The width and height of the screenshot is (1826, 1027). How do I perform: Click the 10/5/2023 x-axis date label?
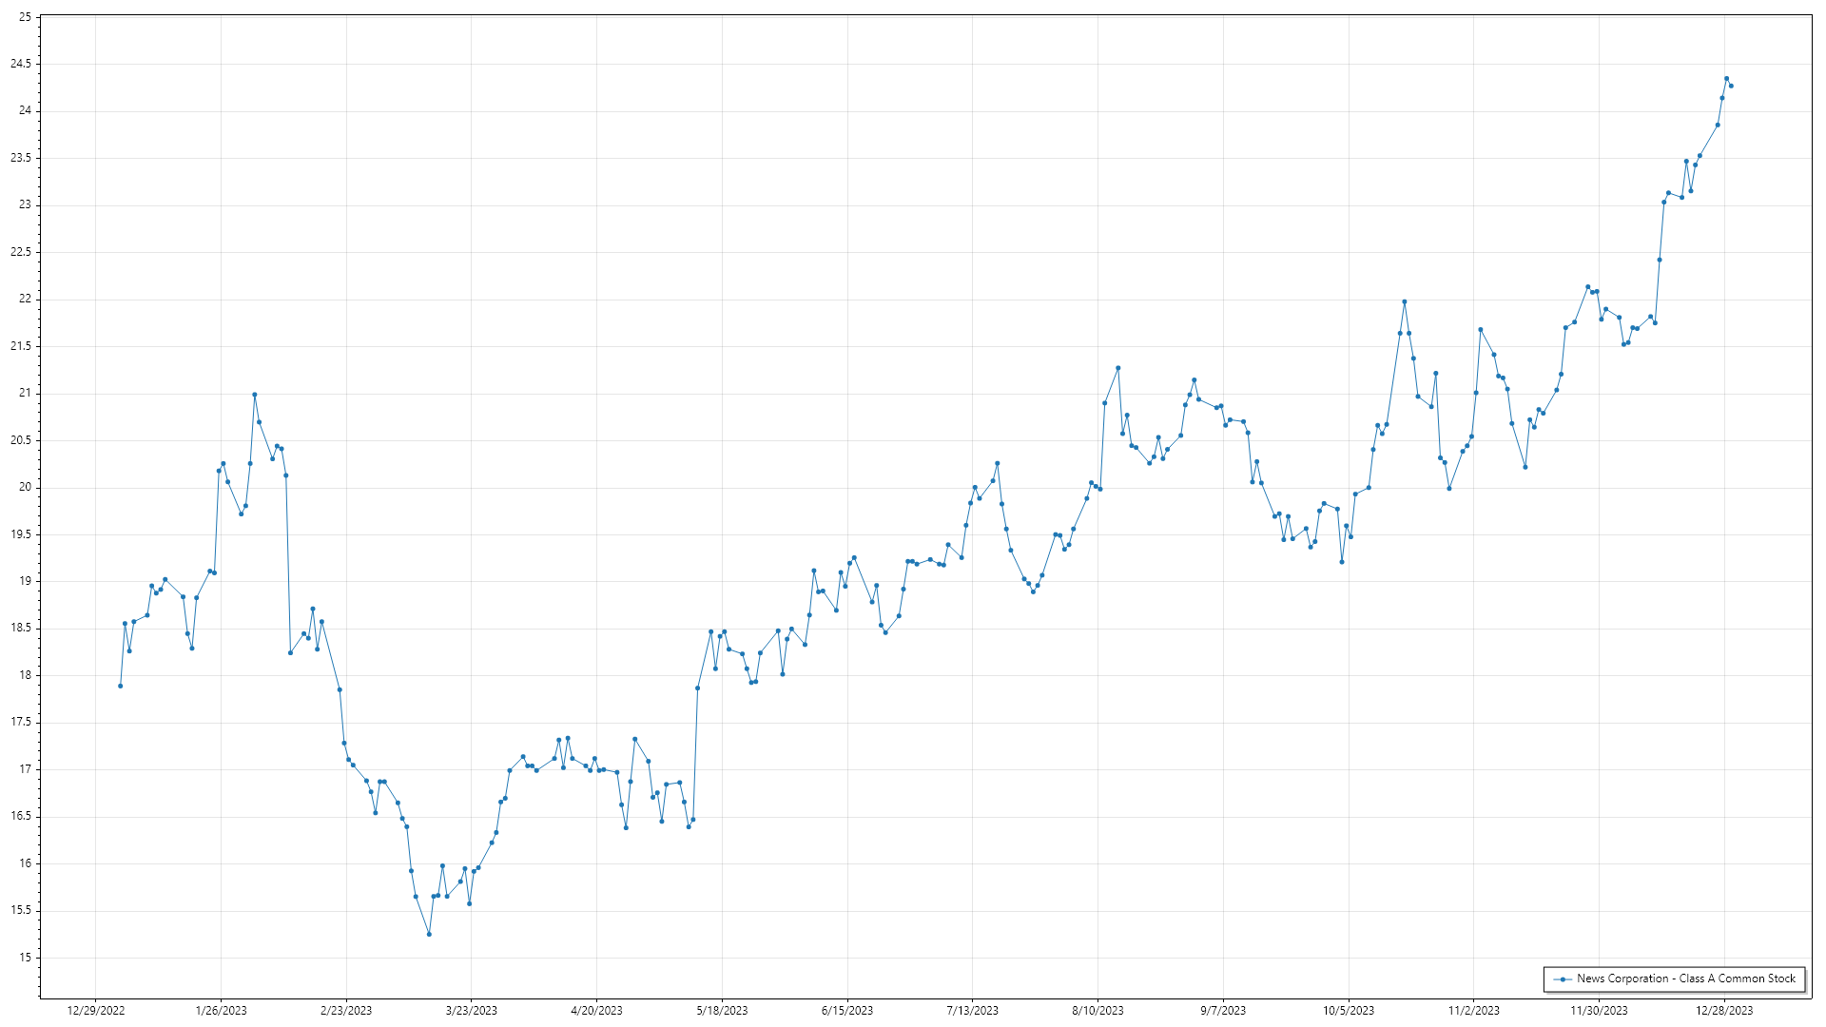[1348, 1011]
